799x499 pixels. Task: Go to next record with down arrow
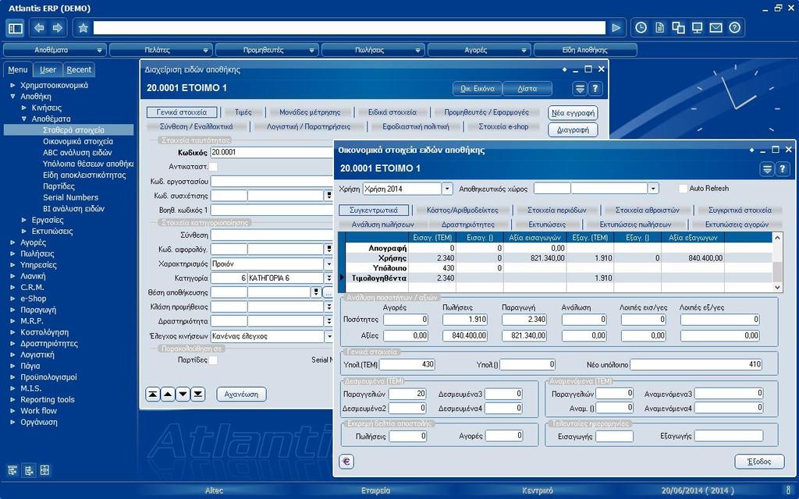click(x=183, y=394)
